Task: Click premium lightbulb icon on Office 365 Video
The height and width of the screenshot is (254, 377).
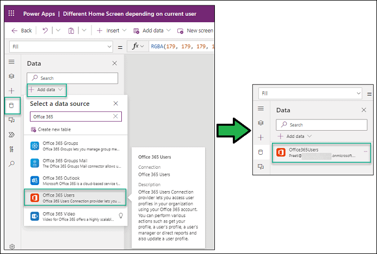Action: pyautogui.click(x=121, y=215)
